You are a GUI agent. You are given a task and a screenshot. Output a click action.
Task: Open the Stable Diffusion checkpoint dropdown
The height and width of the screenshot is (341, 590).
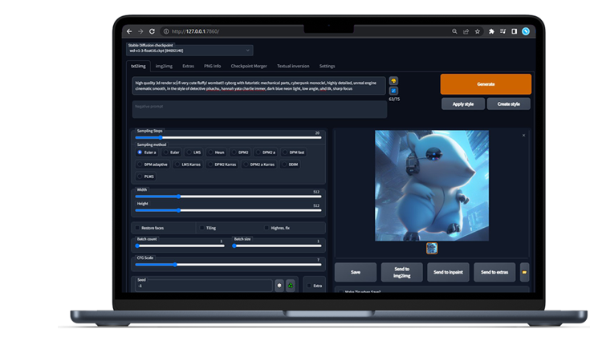point(189,51)
